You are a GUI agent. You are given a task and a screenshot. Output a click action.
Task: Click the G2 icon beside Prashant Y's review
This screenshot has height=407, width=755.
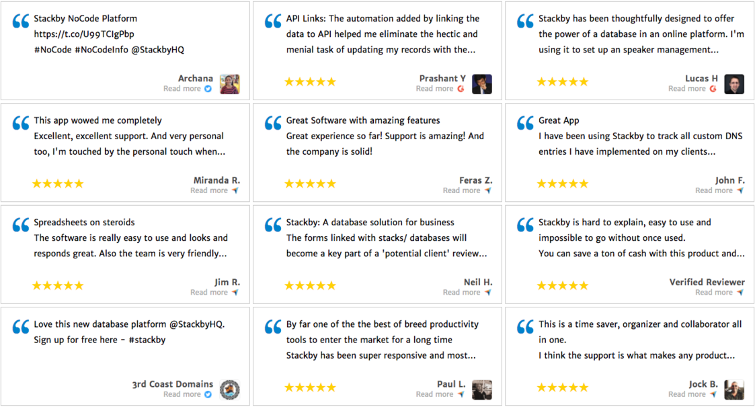coord(461,89)
